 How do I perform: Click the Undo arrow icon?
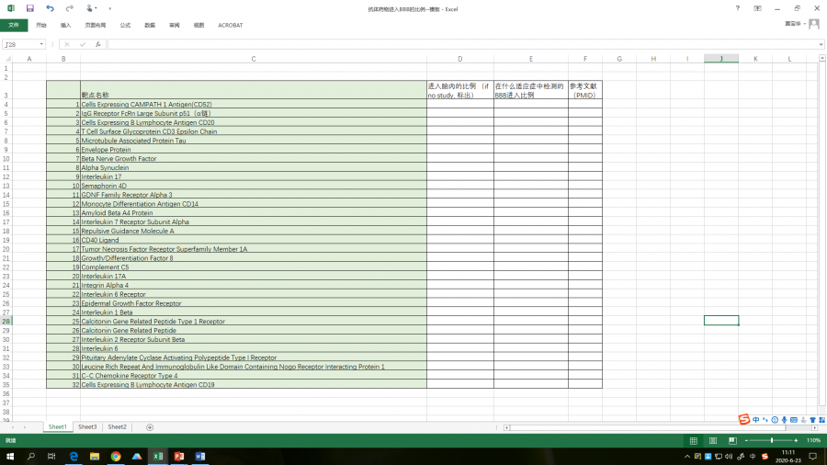click(x=50, y=8)
